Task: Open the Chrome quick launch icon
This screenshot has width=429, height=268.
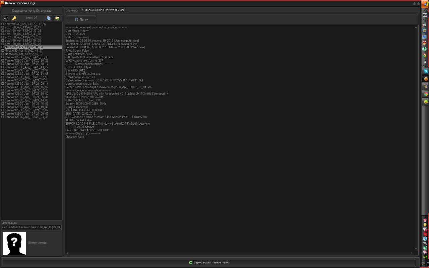Action: 425,55
